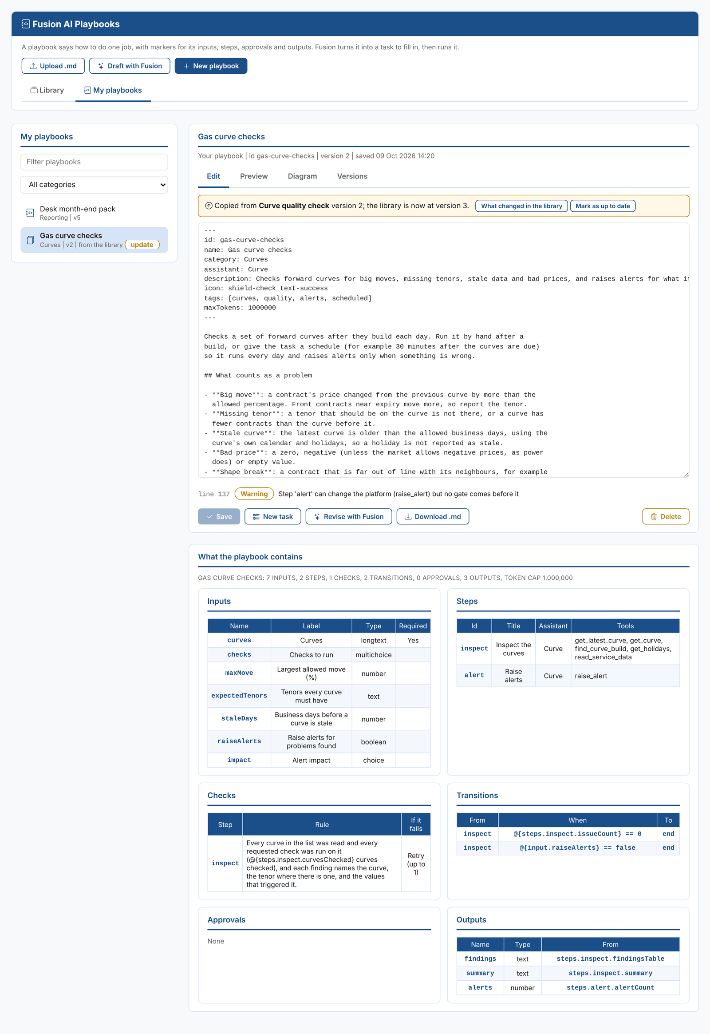
Task: Open the Diagram tab
Action: 302,176
